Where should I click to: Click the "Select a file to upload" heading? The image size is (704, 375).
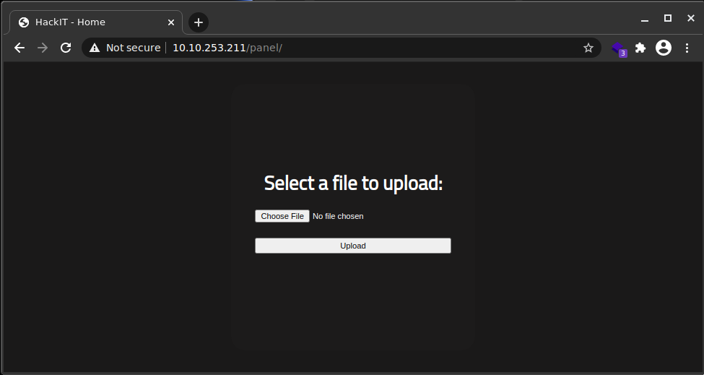[x=353, y=184]
